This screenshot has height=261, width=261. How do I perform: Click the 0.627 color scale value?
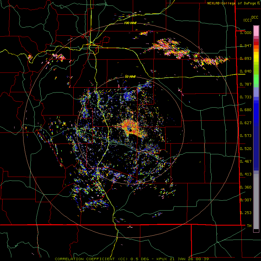(x=246, y=123)
